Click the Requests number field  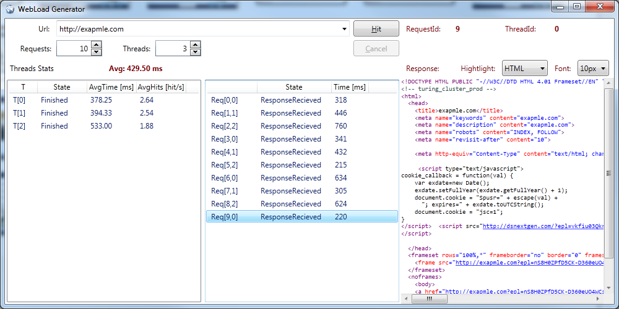click(74, 49)
